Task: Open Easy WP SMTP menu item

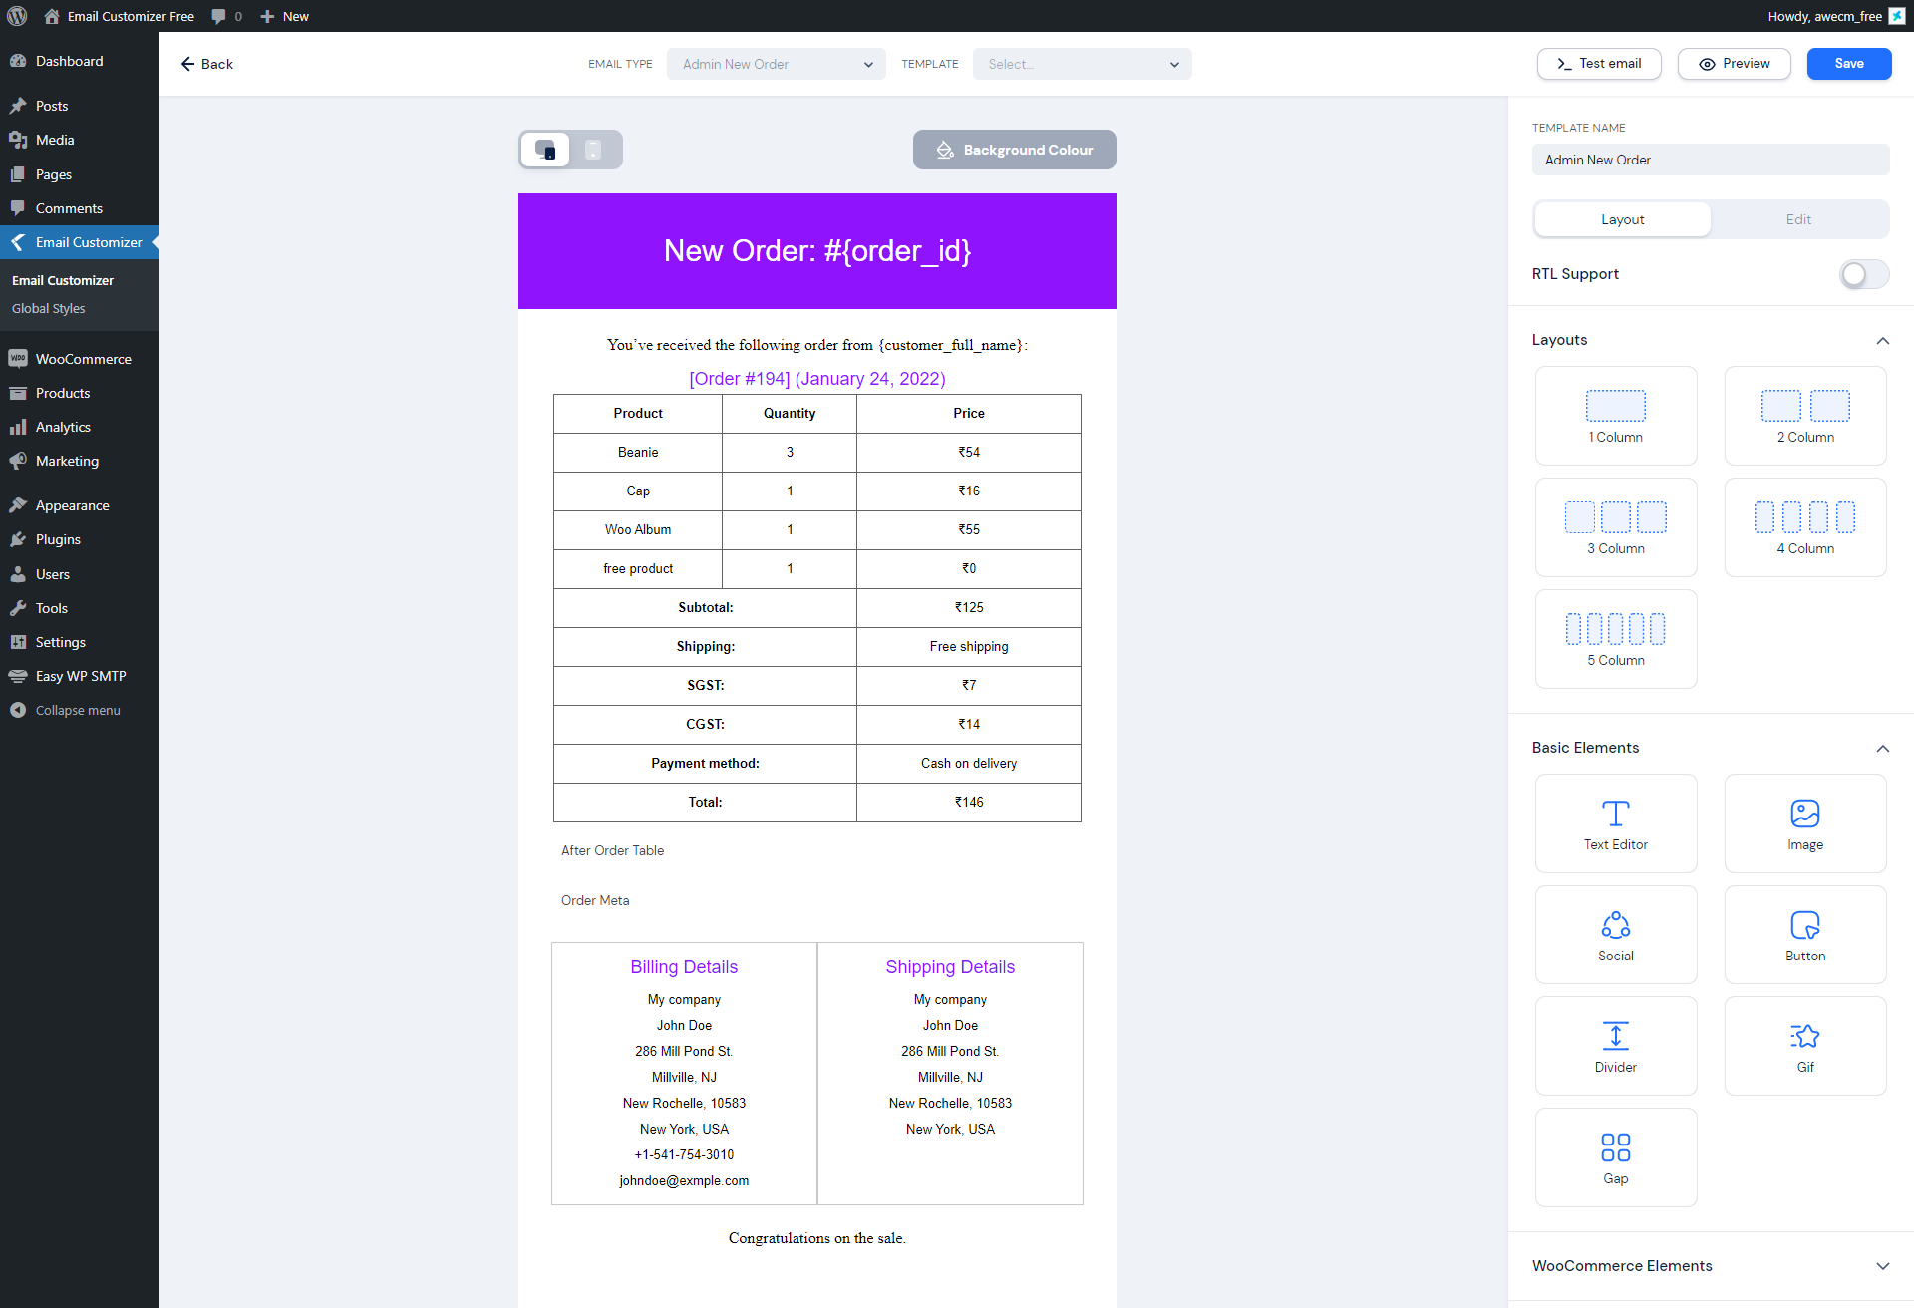Action: [x=80, y=676]
